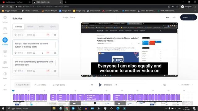Click the veed.io address bar
This screenshot has height=111, width=198.
pos(91,7)
